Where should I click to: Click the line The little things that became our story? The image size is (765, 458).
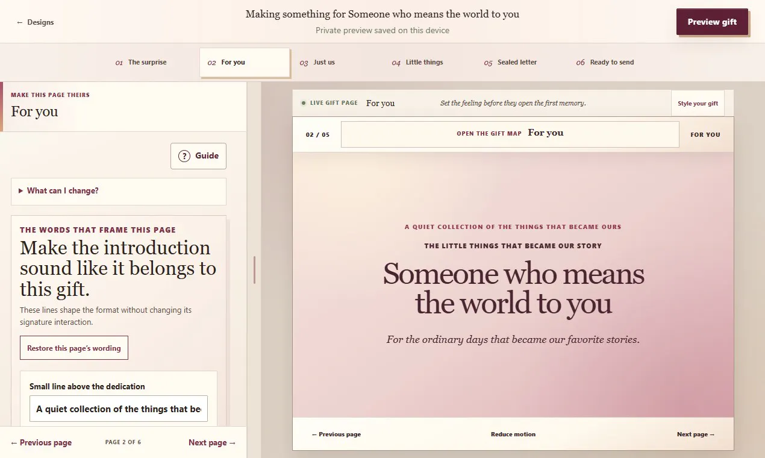[x=513, y=246]
